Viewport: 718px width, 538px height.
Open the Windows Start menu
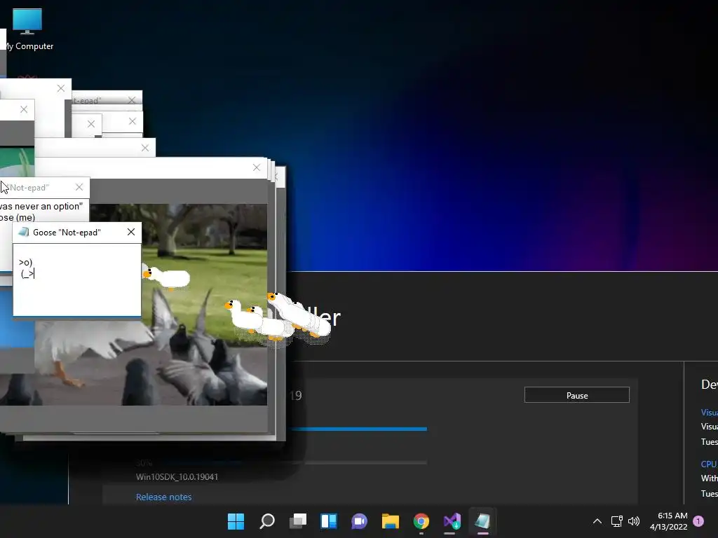(236, 521)
